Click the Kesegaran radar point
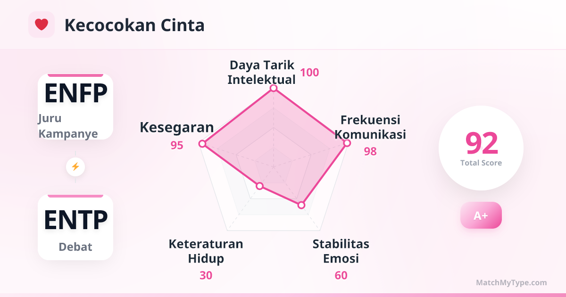This screenshot has height=297, width=566. 203,144
